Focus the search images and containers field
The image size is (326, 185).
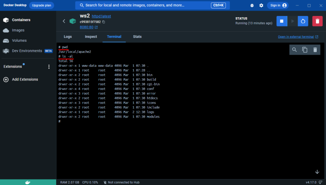coord(153,5)
